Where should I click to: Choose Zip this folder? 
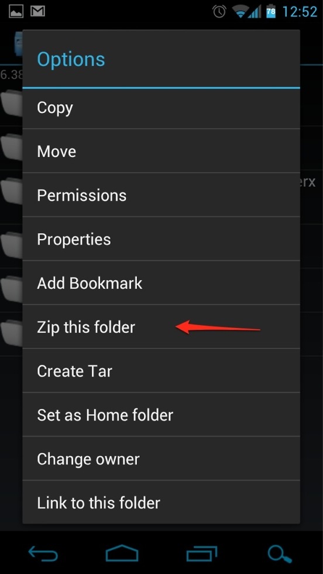tap(161, 327)
